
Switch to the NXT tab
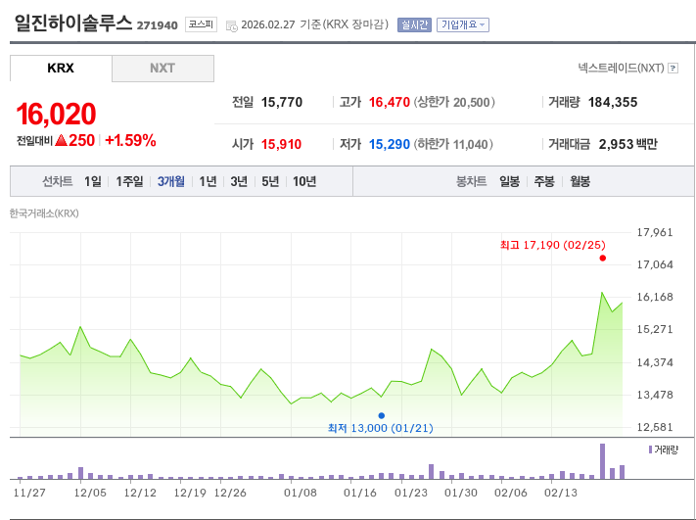pyautogui.click(x=162, y=69)
